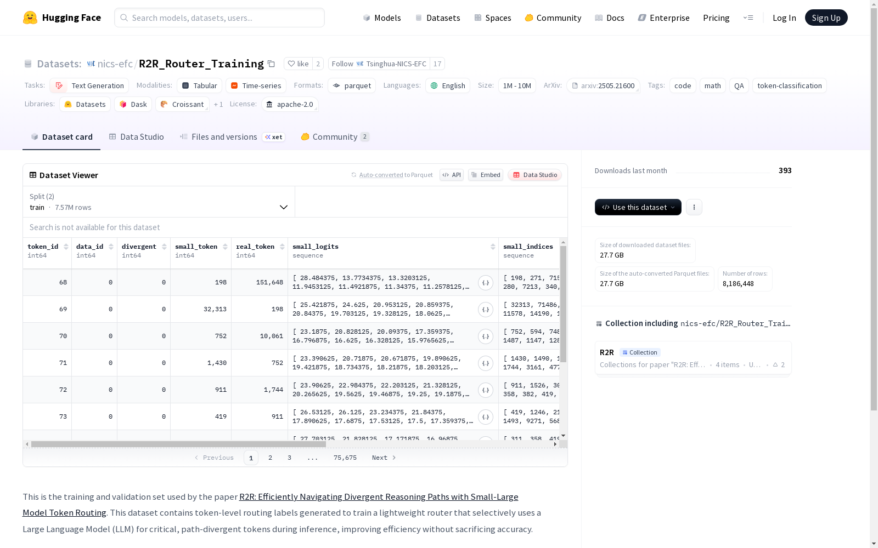This screenshot has width=878, height=548.
Task: Filter by parquet format tag
Action: (x=352, y=85)
